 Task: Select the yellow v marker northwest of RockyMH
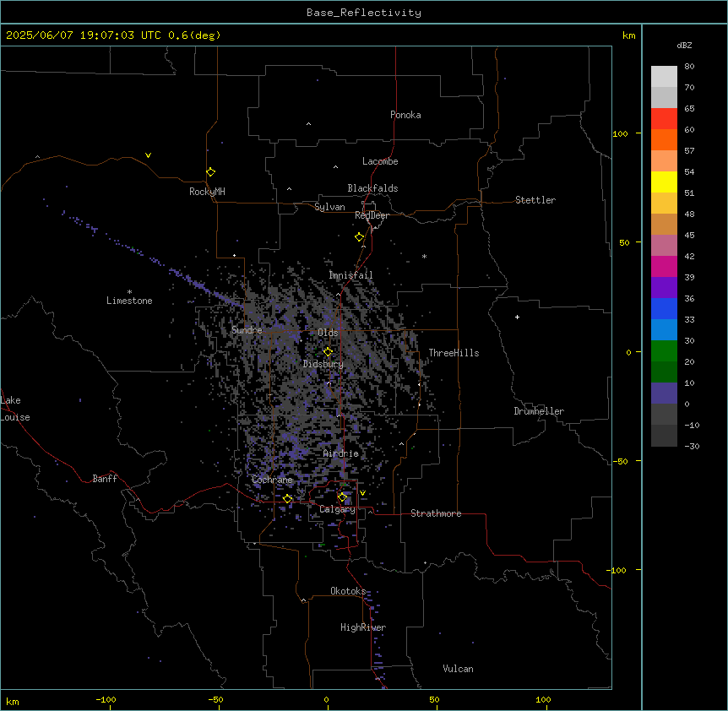[x=148, y=155]
